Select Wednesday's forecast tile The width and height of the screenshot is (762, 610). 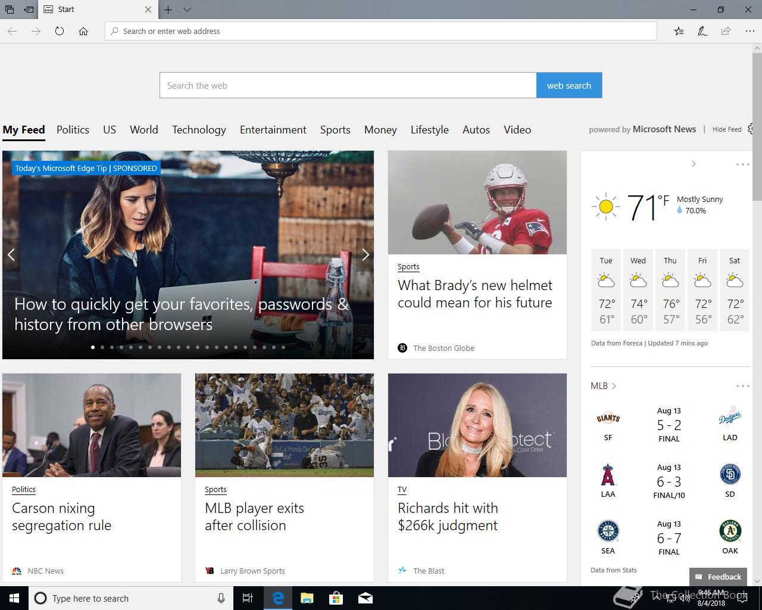pyautogui.click(x=638, y=290)
